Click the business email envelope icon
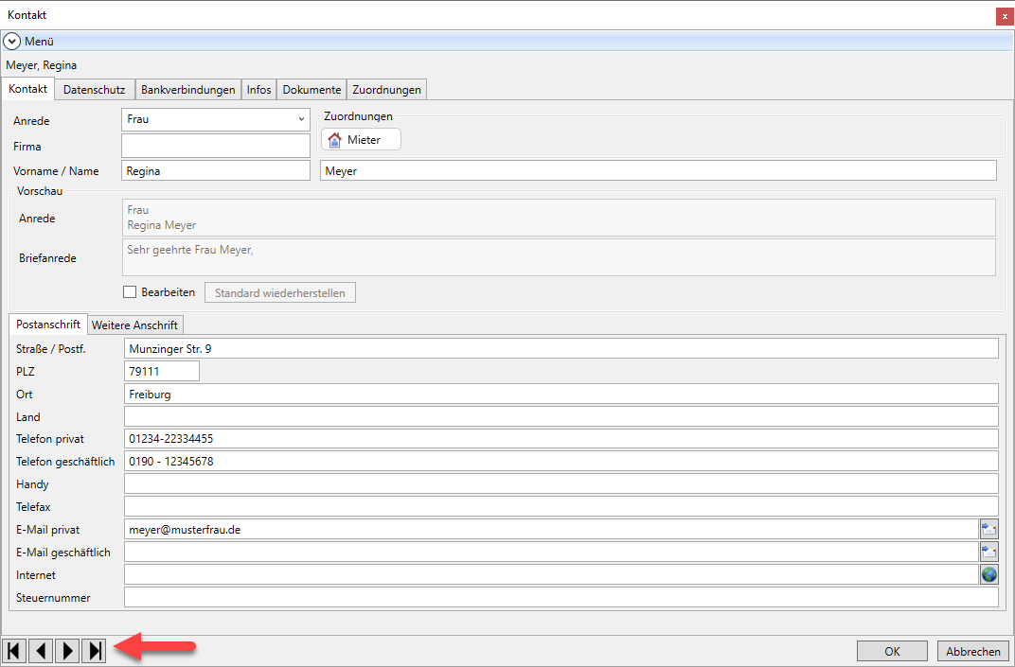This screenshot has height=667, width=1015. click(989, 553)
